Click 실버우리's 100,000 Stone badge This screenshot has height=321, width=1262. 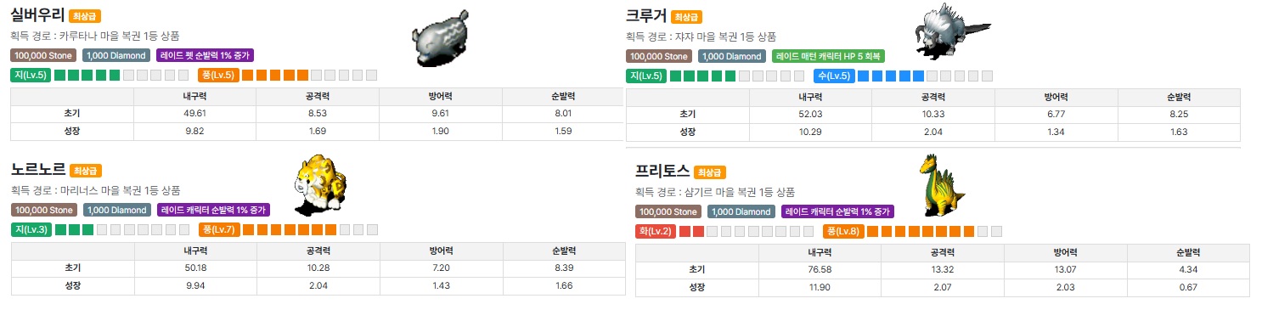coord(43,55)
